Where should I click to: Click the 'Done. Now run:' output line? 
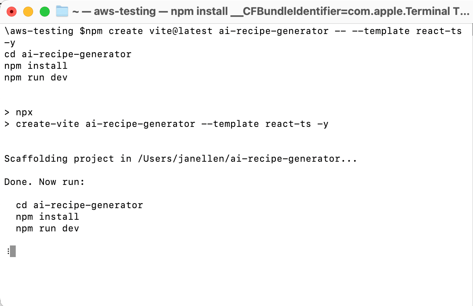coord(44,182)
